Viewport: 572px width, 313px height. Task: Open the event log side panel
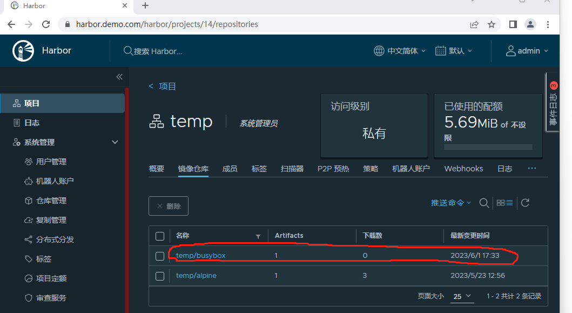(554, 102)
